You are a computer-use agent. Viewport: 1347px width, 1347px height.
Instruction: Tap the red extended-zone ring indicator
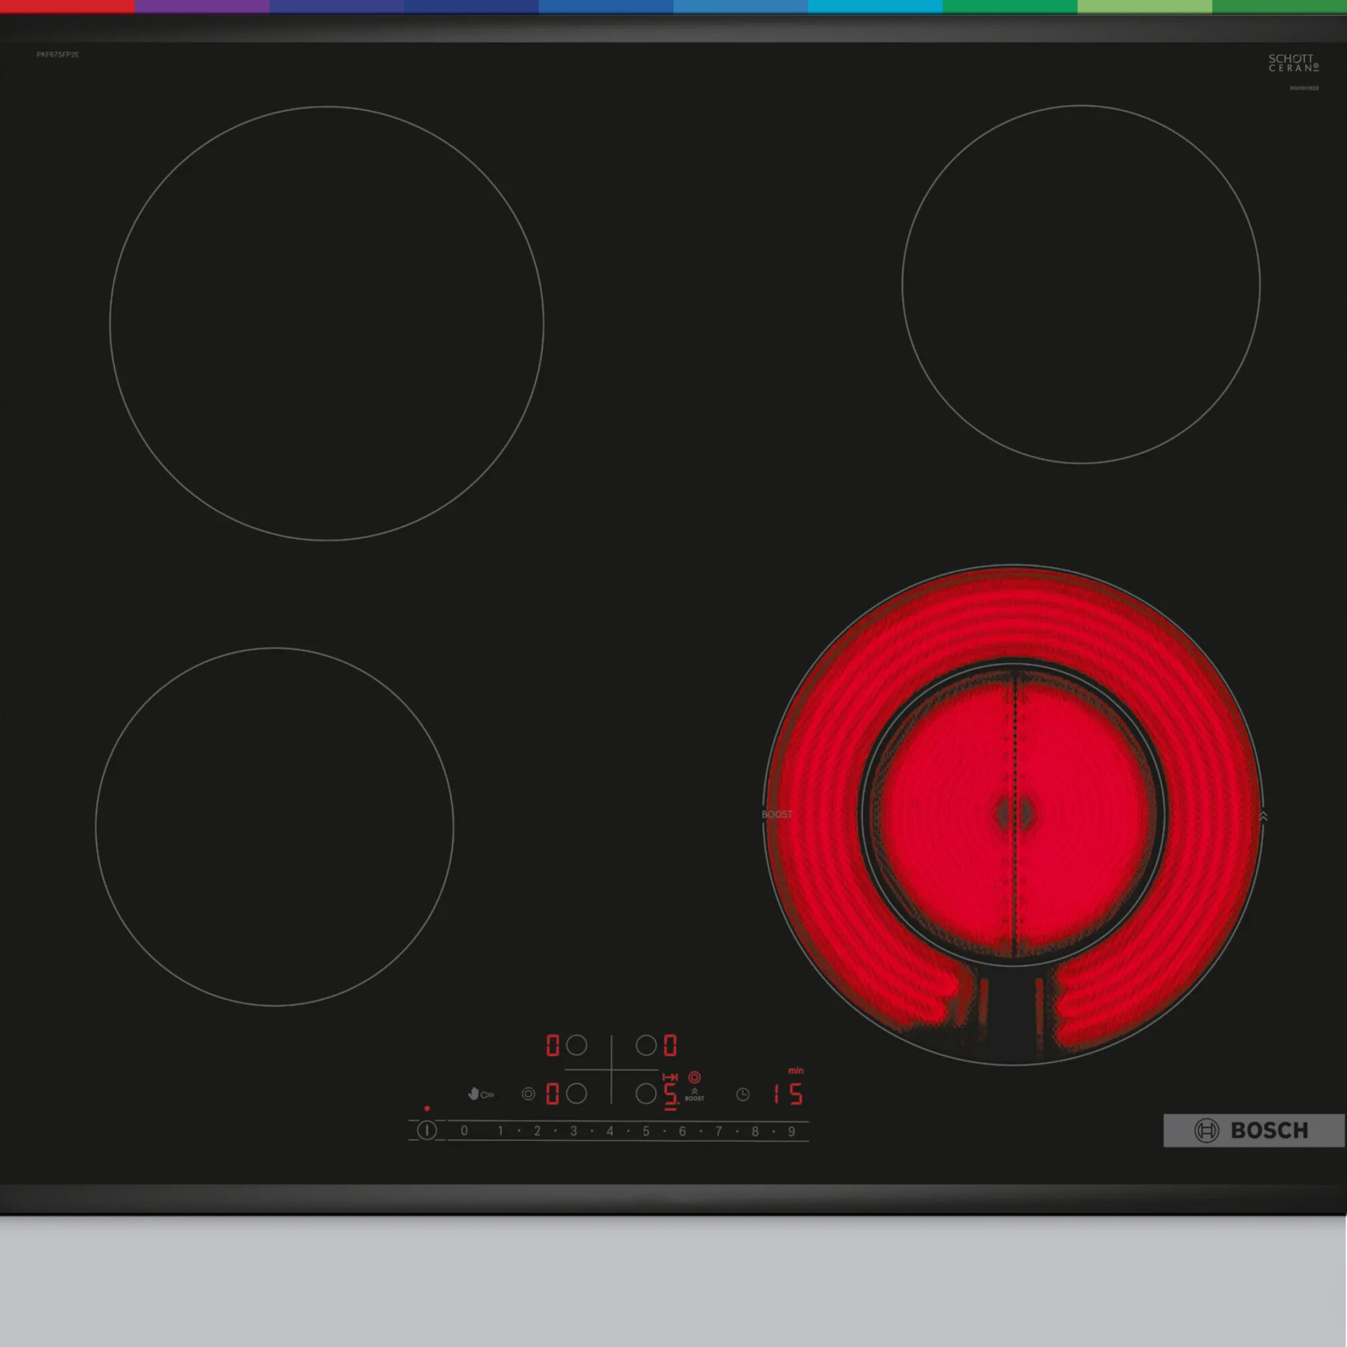pyautogui.click(x=694, y=1077)
